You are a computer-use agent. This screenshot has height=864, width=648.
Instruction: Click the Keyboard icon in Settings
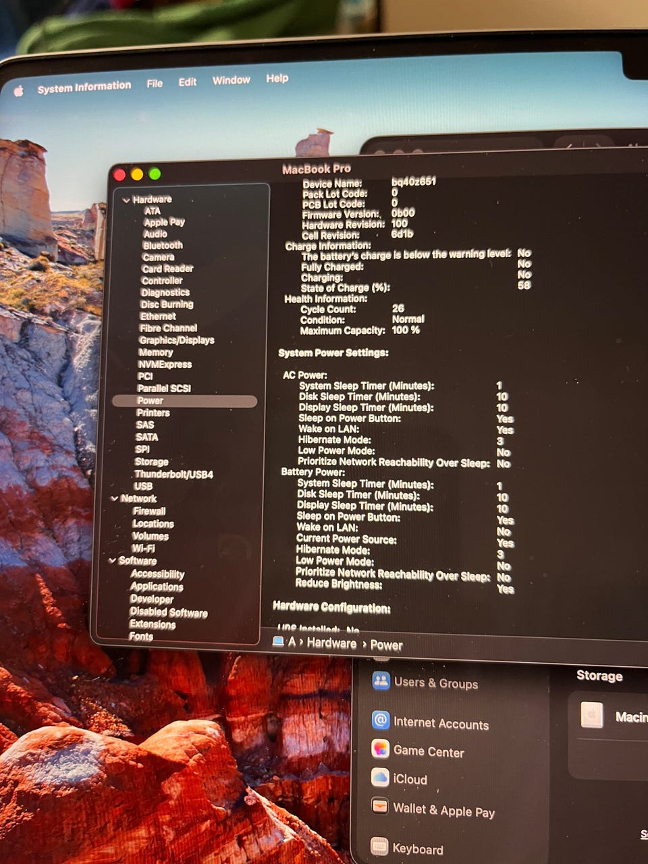click(x=379, y=846)
